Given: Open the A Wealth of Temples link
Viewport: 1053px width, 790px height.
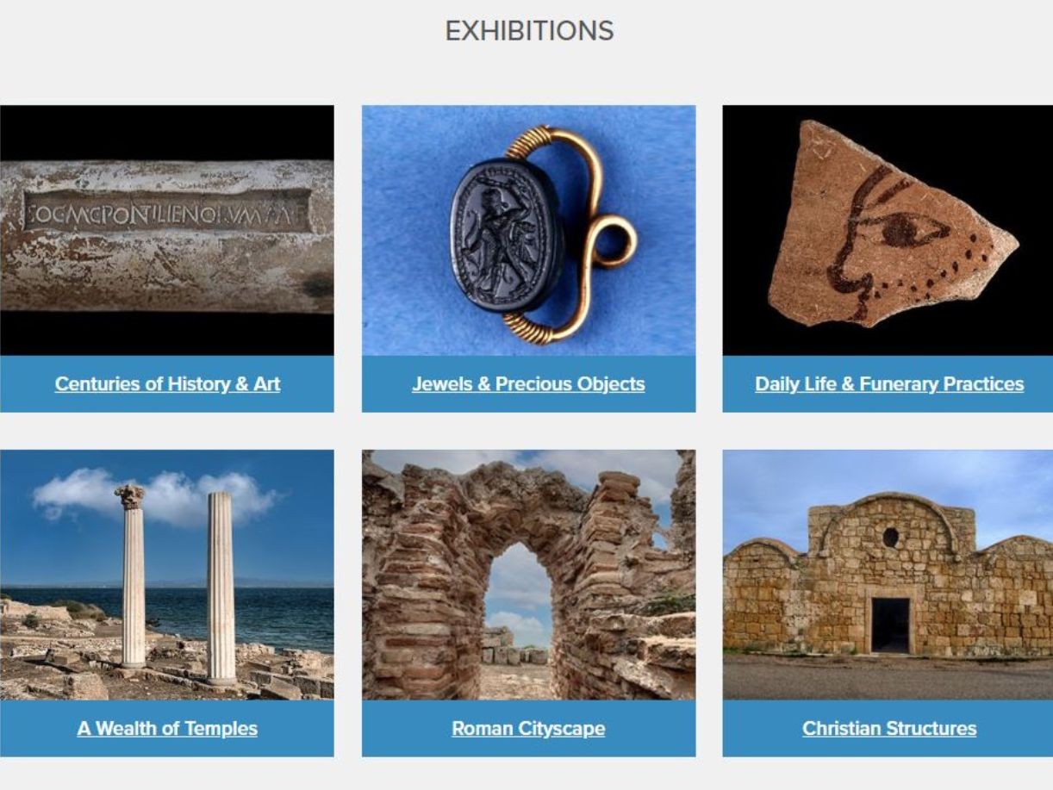Looking at the screenshot, I should point(167,729).
